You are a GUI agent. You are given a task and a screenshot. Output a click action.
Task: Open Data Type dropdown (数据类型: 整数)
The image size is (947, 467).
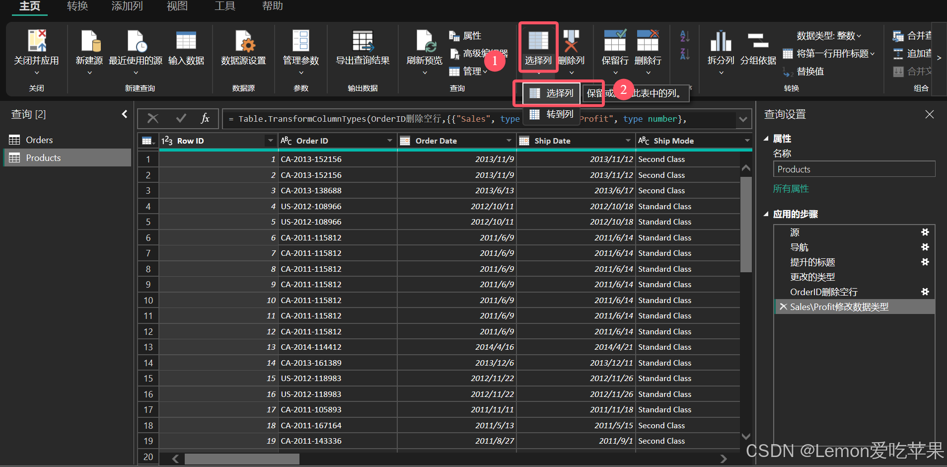pos(829,36)
